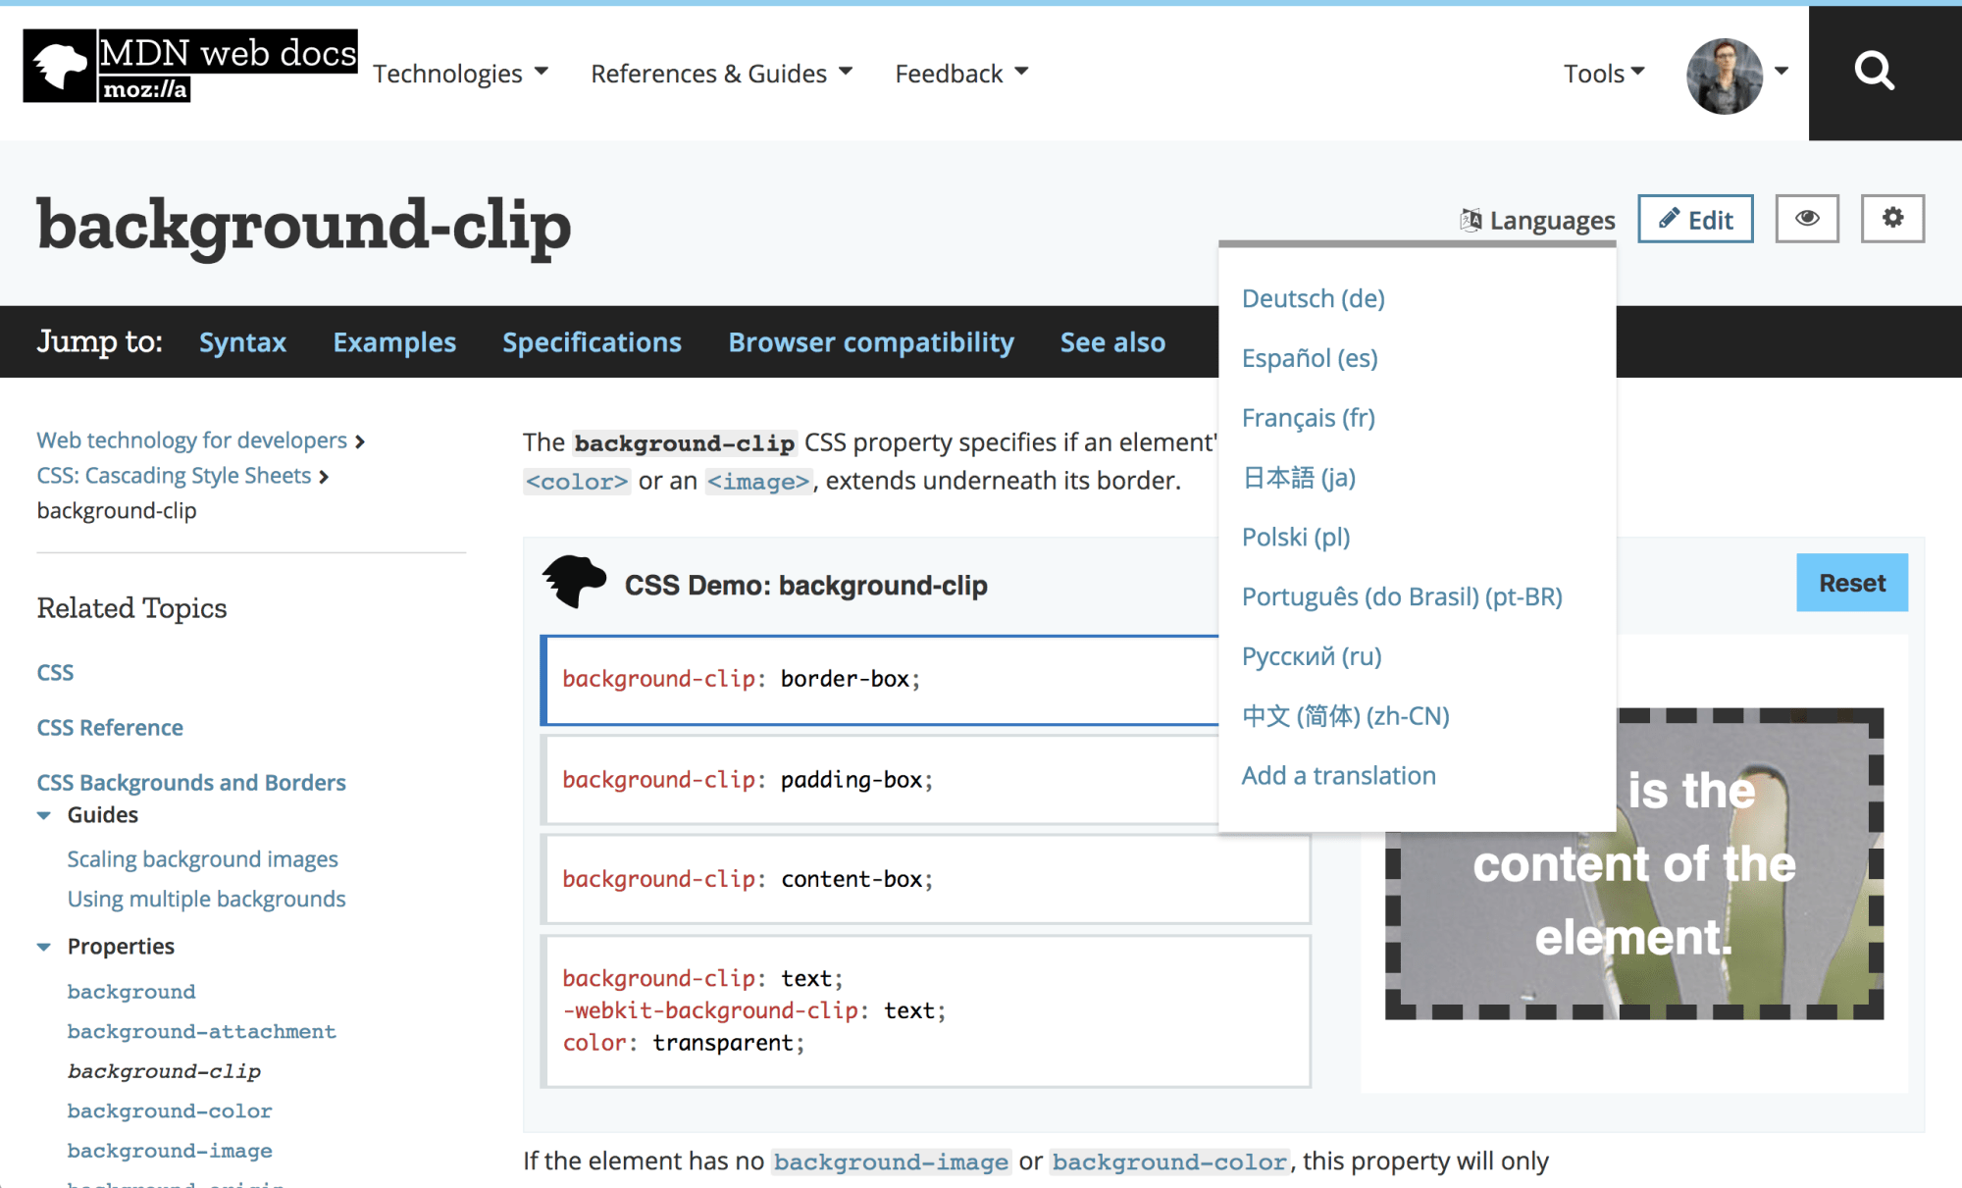Expand the Technologies dropdown menu
1962x1188 pixels.
455,73
